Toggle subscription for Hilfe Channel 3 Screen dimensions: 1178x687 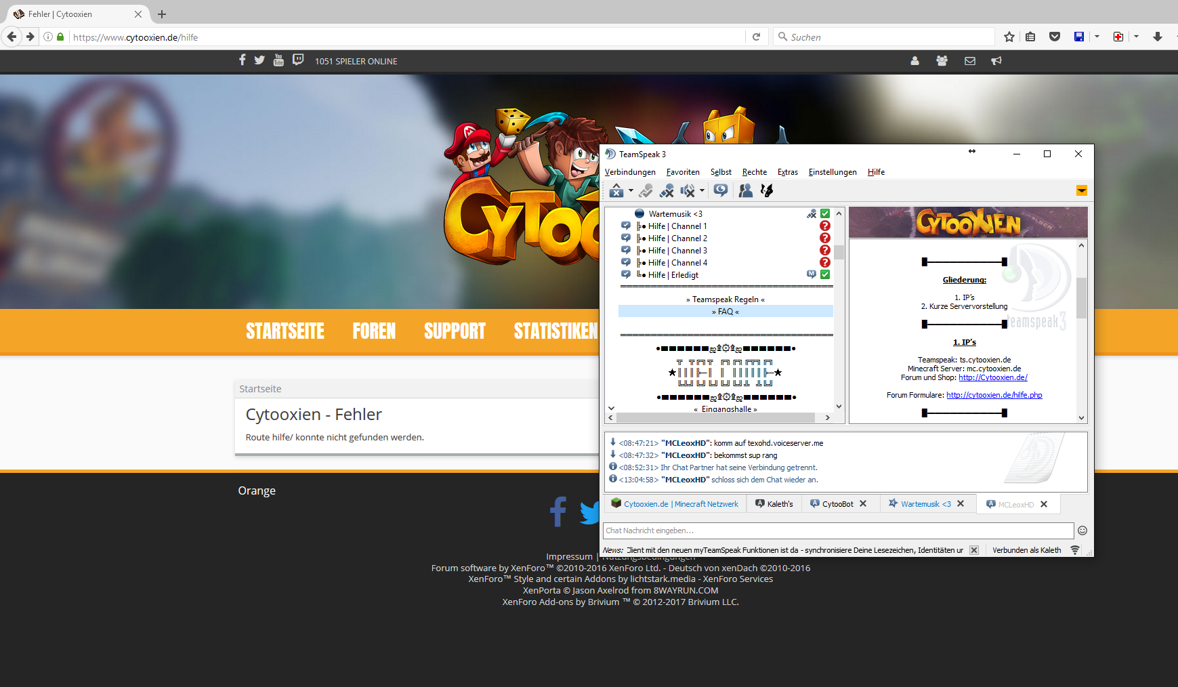(626, 250)
